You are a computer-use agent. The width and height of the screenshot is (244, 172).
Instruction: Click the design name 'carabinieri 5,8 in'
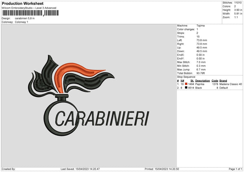coord(25,18)
